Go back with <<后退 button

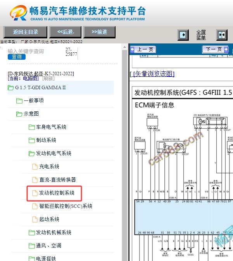click(66, 32)
